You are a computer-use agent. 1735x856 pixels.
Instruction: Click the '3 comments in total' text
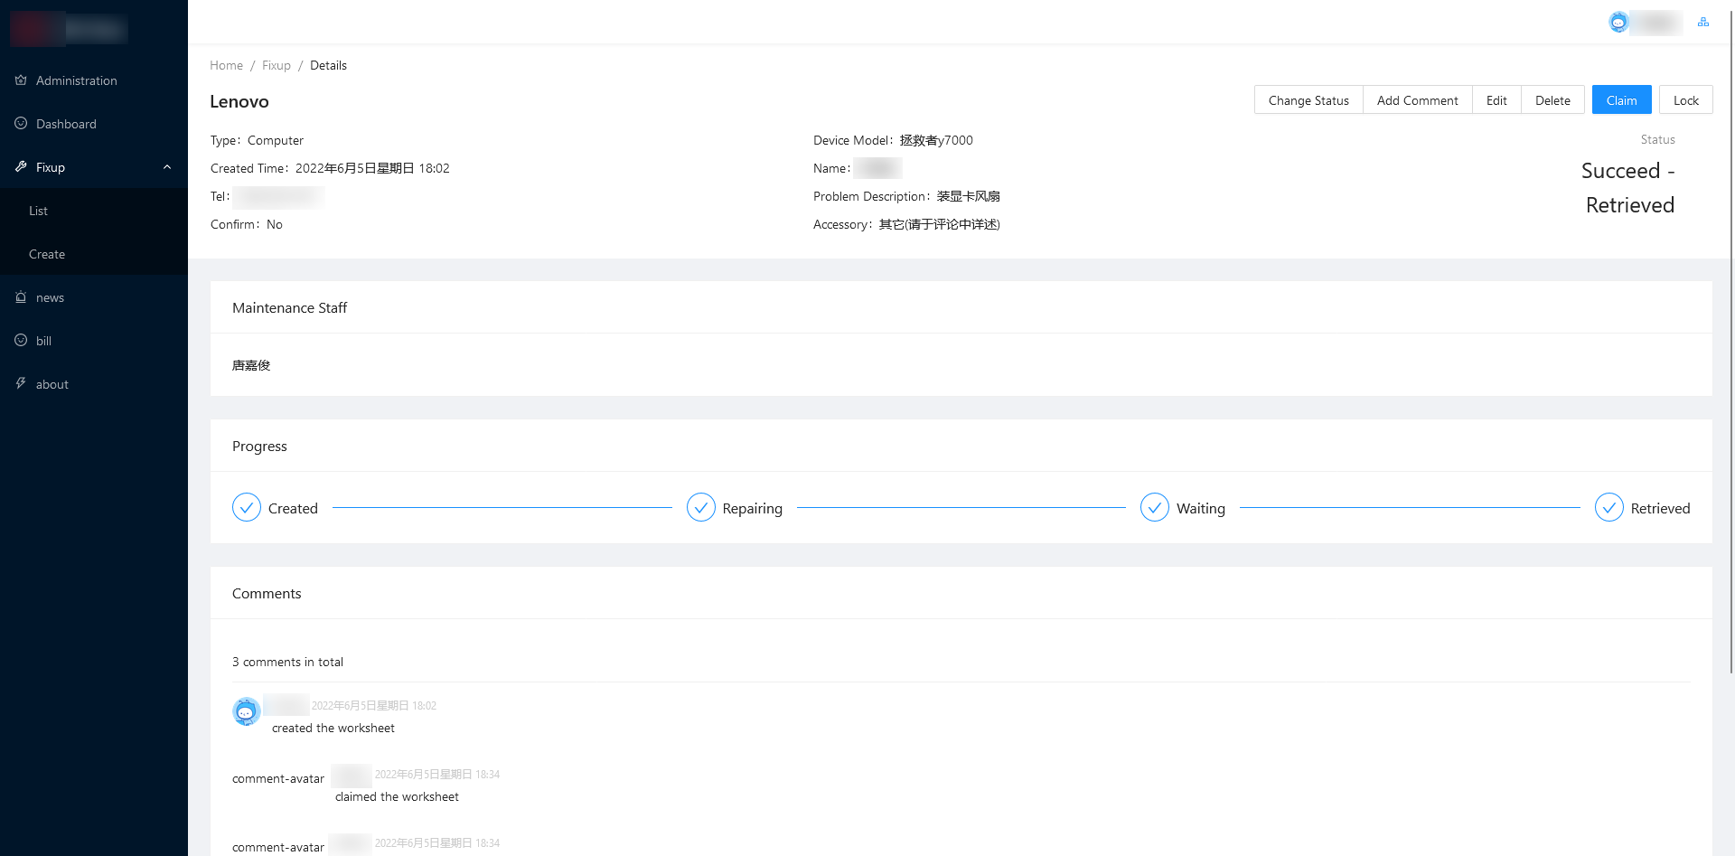[x=287, y=662]
